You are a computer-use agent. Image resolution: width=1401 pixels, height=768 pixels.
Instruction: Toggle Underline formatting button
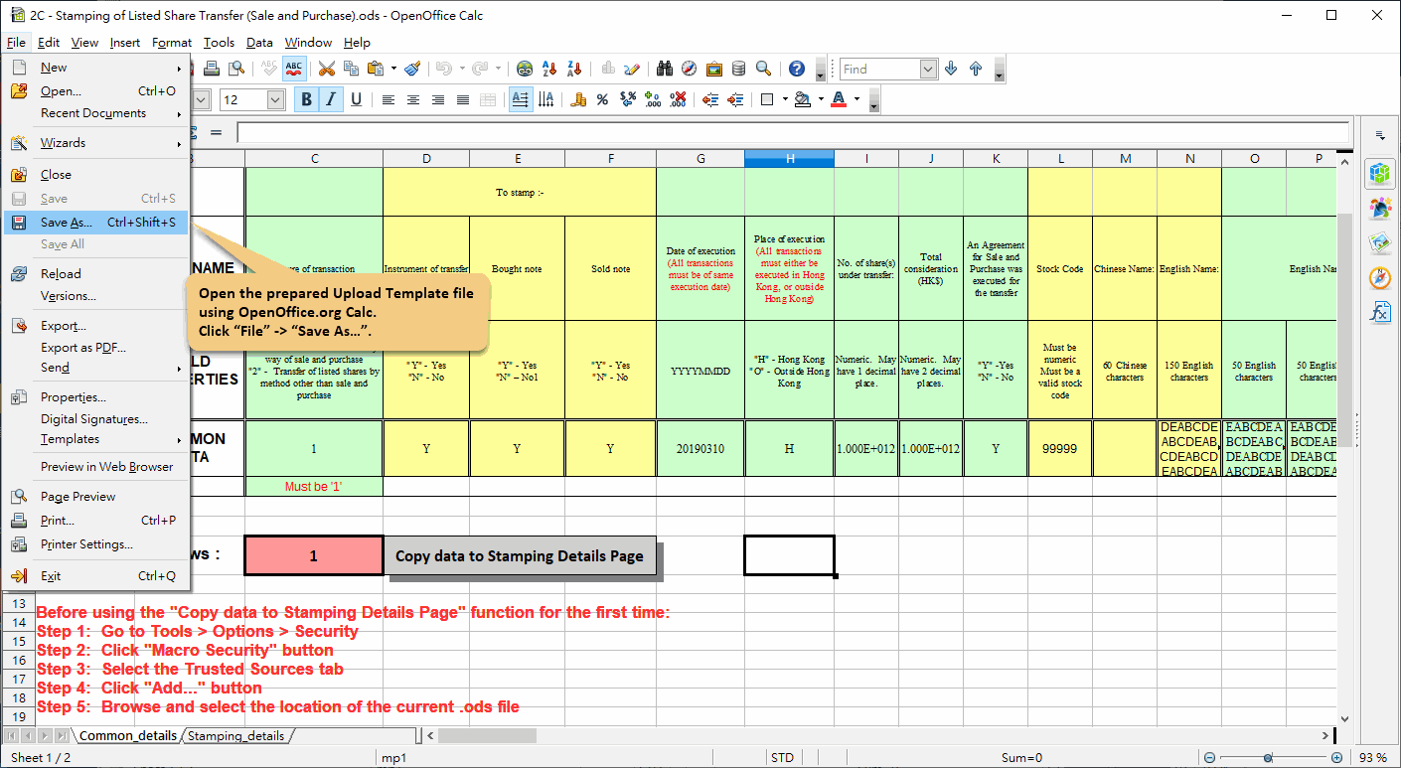tap(356, 99)
